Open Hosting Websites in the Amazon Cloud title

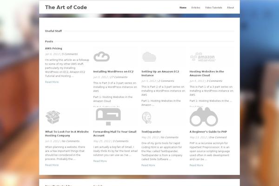[206, 73]
